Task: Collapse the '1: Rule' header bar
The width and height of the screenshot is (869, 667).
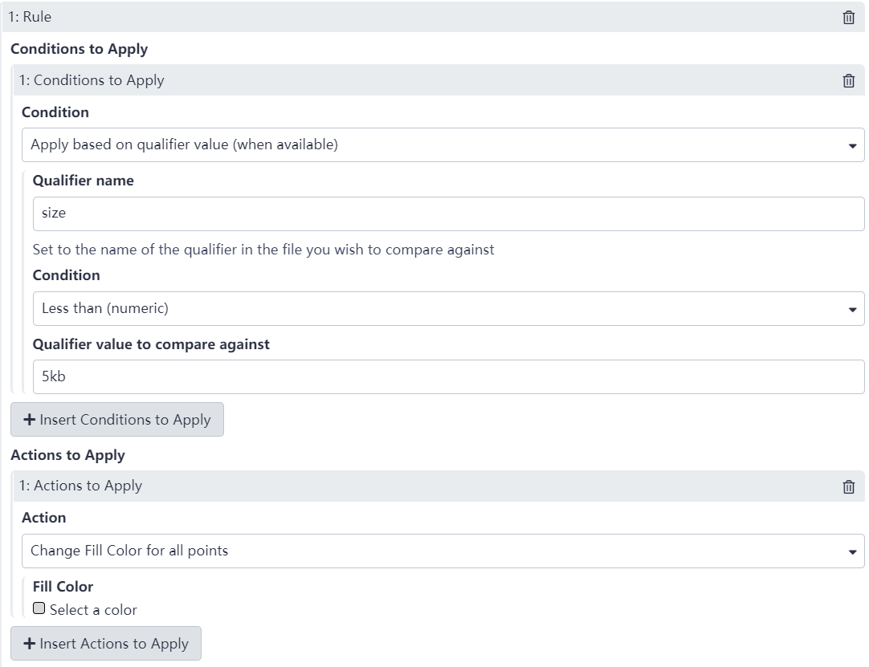Action: (402, 17)
